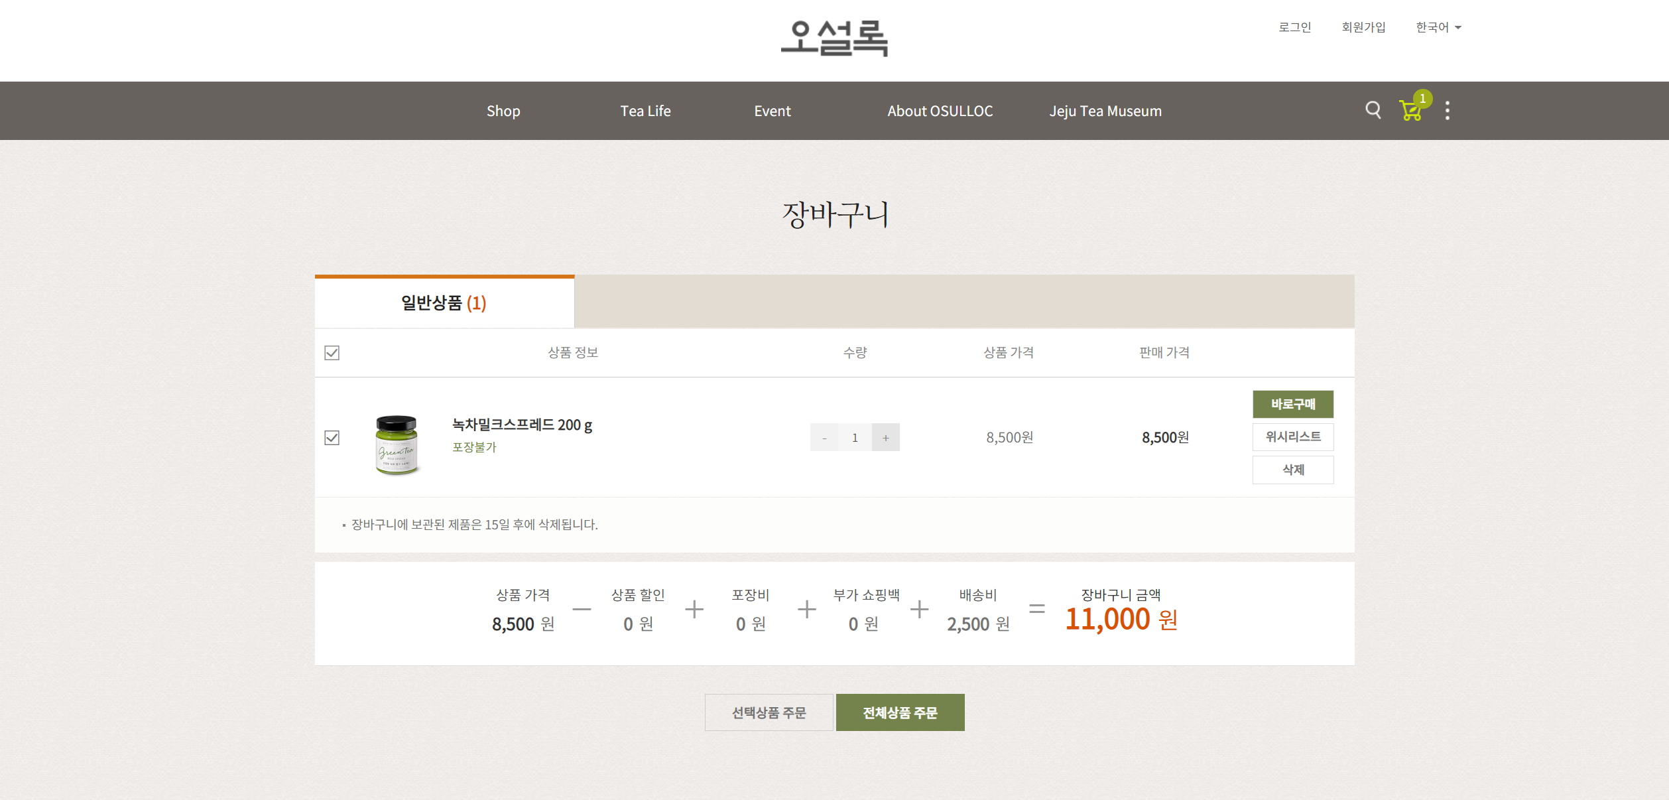Decrease quantity with the minus button
This screenshot has height=800, width=1669.
[x=824, y=437]
